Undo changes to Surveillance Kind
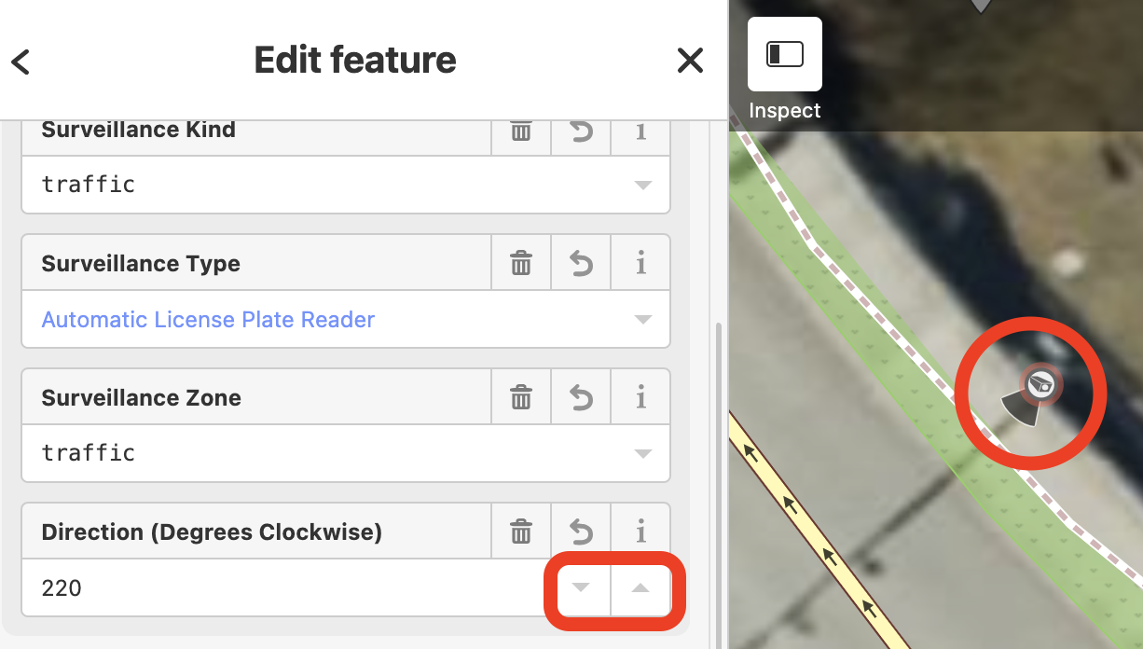The width and height of the screenshot is (1143, 649). [x=581, y=131]
